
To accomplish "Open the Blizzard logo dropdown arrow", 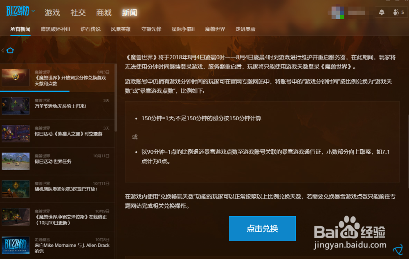I will (x=33, y=11).
